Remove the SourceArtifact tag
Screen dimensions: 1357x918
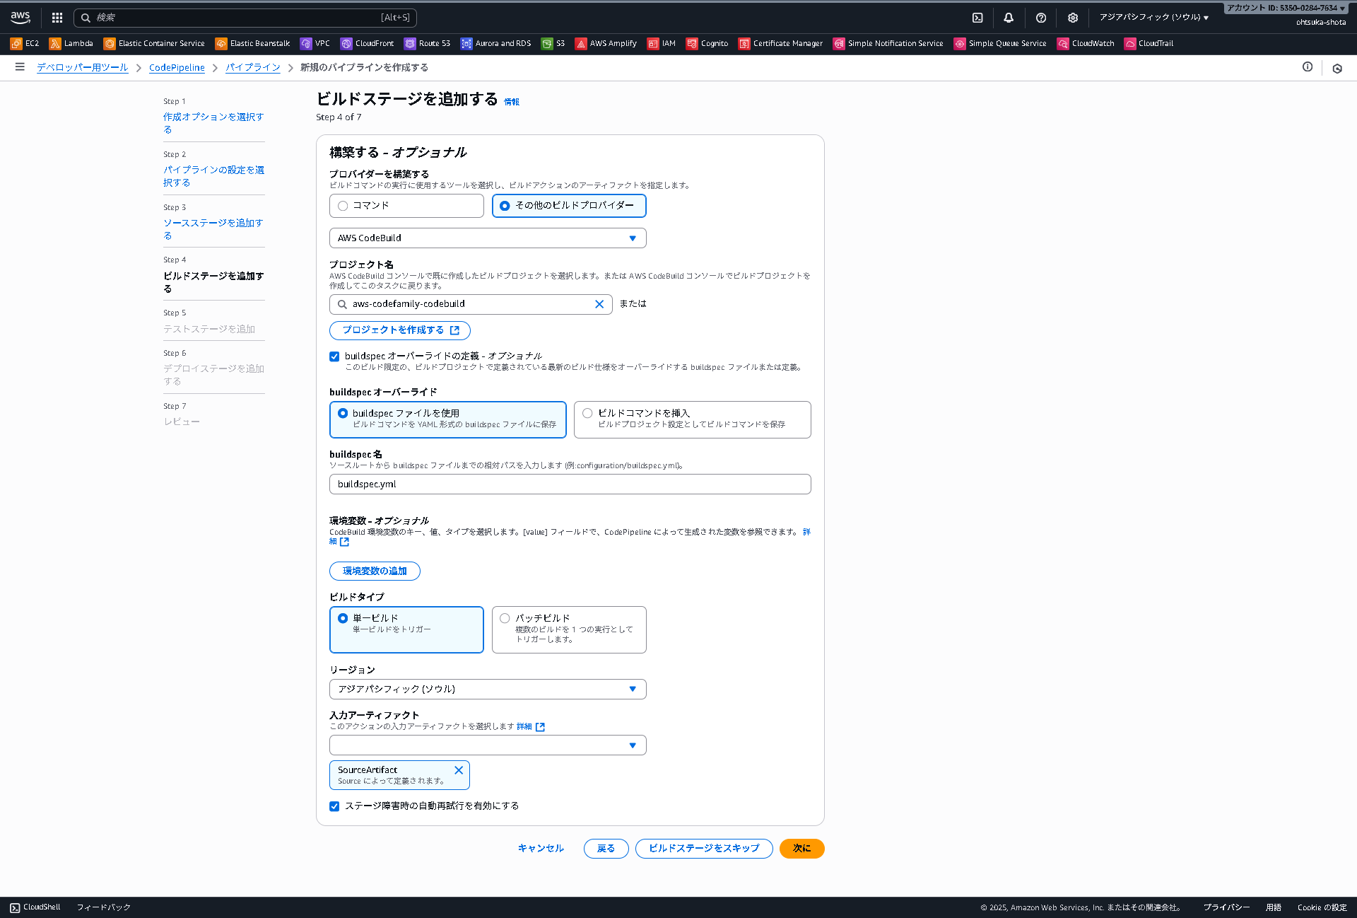tap(458, 770)
